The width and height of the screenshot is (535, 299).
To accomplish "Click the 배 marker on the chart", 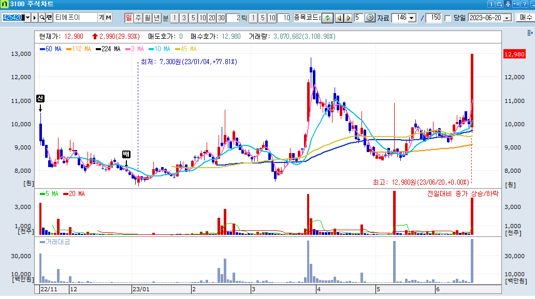I will point(126,154).
